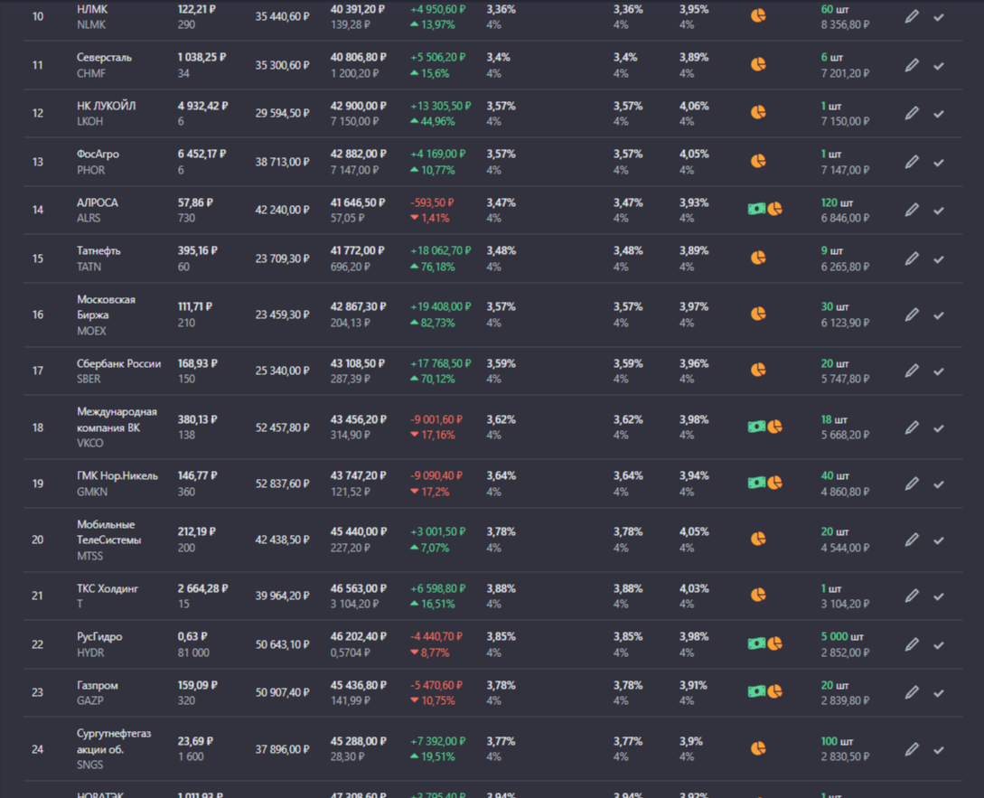Click the Международная компания ВК name
The image size is (984, 798).
pyautogui.click(x=117, y=419)
